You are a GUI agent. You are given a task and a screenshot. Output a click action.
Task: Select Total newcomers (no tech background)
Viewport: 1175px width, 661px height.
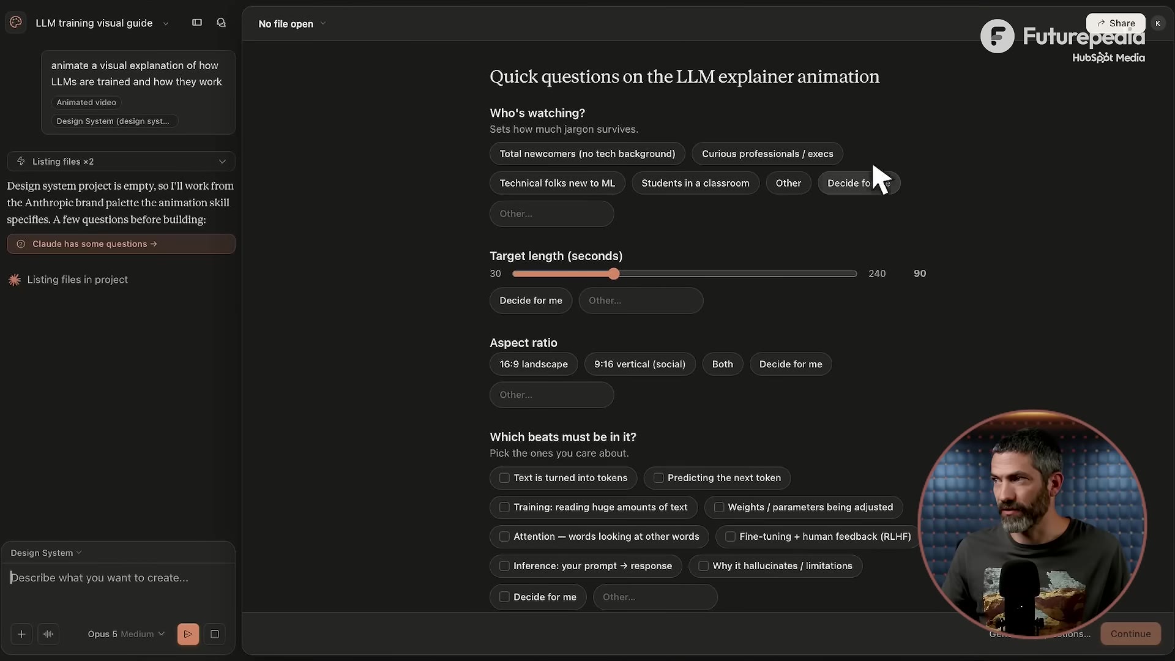(x=587, y=154)
